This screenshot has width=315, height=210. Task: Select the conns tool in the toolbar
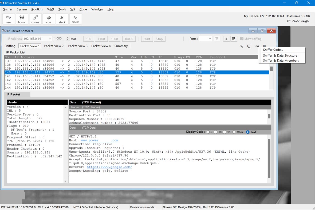[x=35, y=19]
